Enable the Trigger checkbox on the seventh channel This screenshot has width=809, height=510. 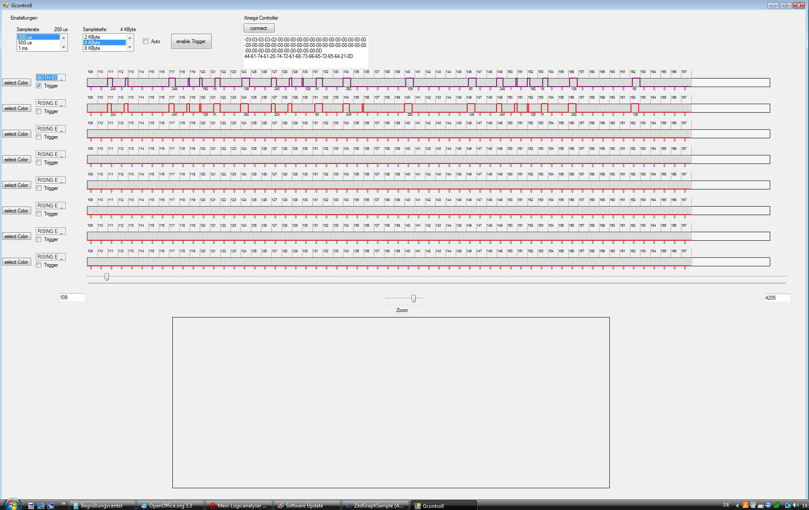39,239
